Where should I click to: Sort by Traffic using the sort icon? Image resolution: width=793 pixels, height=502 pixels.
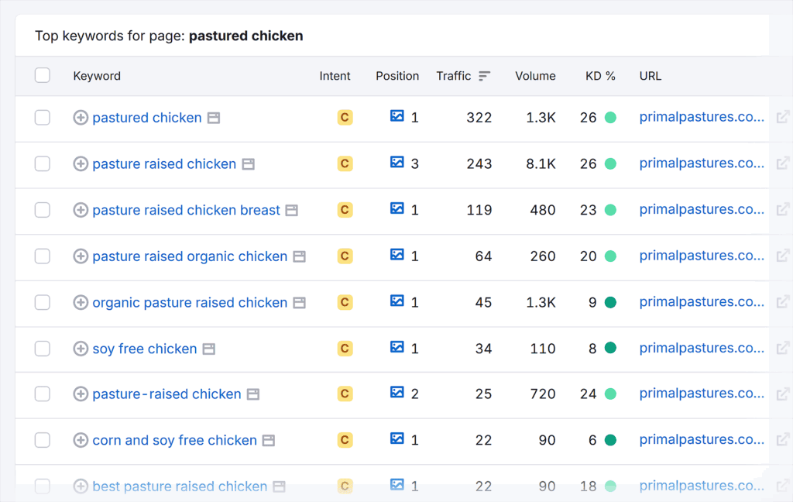pyautogui.click(x=485, y=76)
